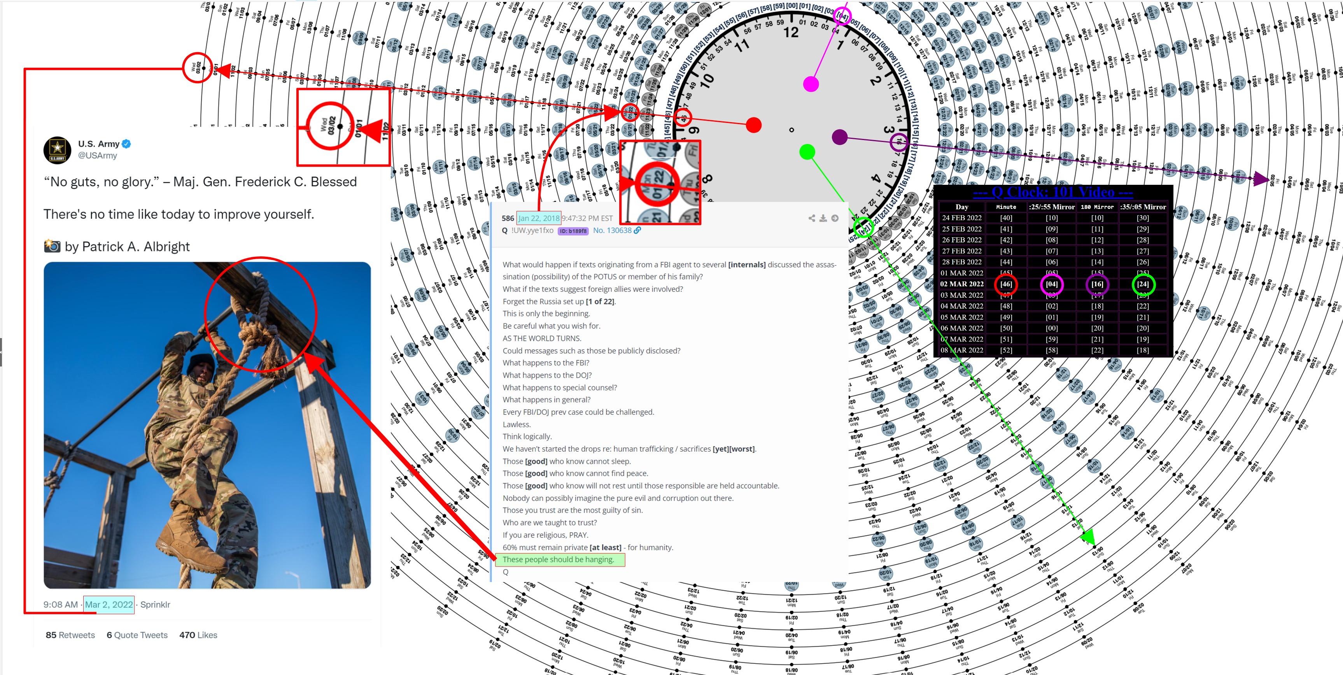This screenshot has height=675, width=1343.
Task: Click the 'These people should be hanging.' line
Action: pos(559,559)
